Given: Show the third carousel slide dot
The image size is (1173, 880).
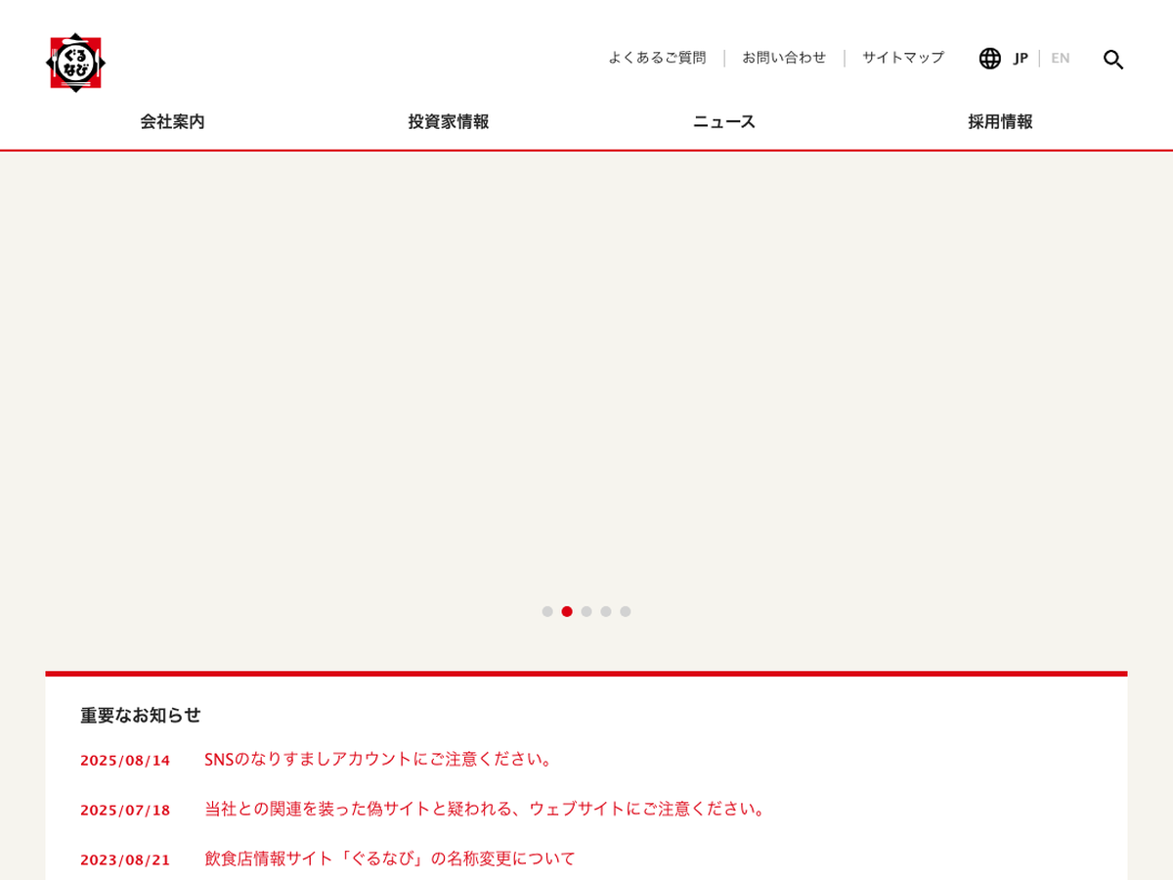Looking at the screenshot, I should (x=586, y=611).
